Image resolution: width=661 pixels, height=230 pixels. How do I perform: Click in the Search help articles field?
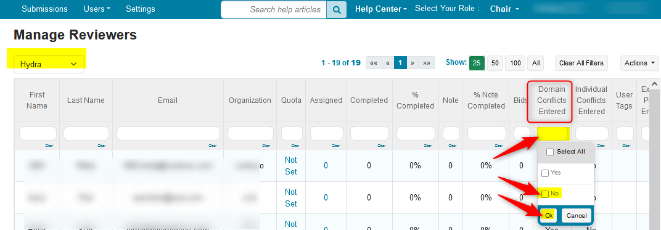[274, 10]
